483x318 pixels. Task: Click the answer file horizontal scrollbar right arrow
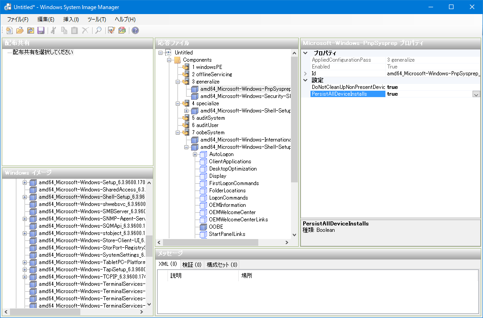tap(287, 243)
